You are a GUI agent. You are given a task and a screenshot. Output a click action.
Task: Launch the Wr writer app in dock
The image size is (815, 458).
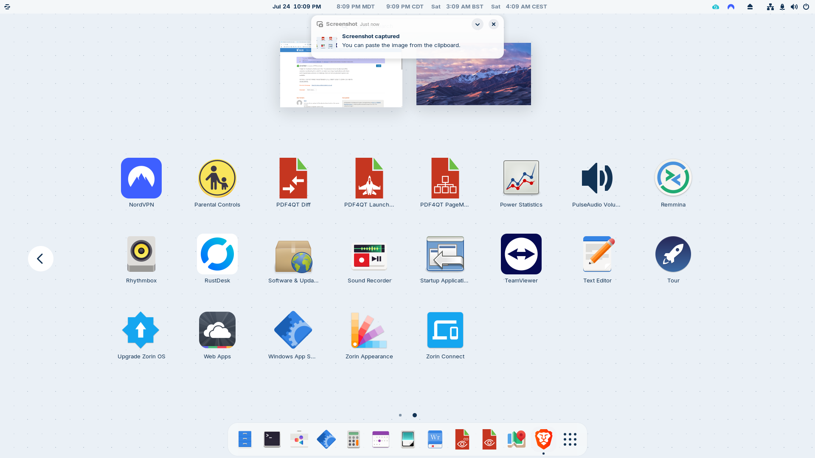435,439
